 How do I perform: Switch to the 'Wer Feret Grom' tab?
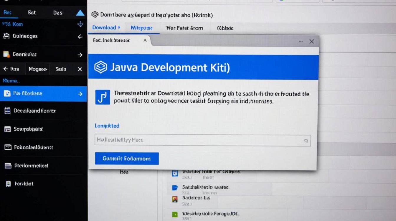pyautogui.click(x=184, y=28)
